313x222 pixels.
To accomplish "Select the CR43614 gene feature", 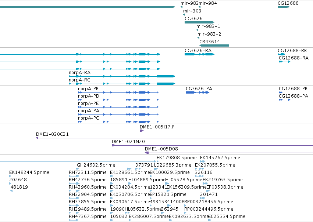I will pos(214,46).
